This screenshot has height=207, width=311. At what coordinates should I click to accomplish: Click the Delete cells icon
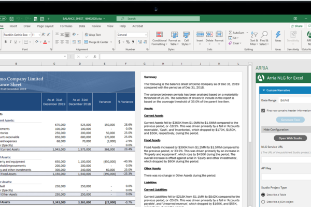209,35
